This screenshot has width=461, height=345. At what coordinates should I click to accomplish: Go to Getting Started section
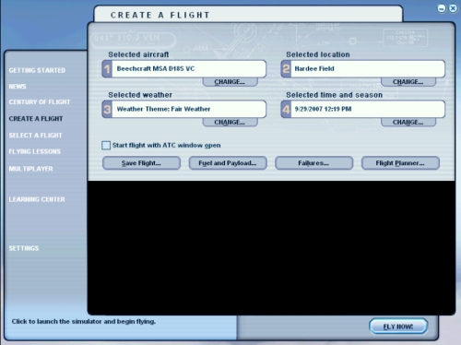pyautogui.click(x=37, y=70)
